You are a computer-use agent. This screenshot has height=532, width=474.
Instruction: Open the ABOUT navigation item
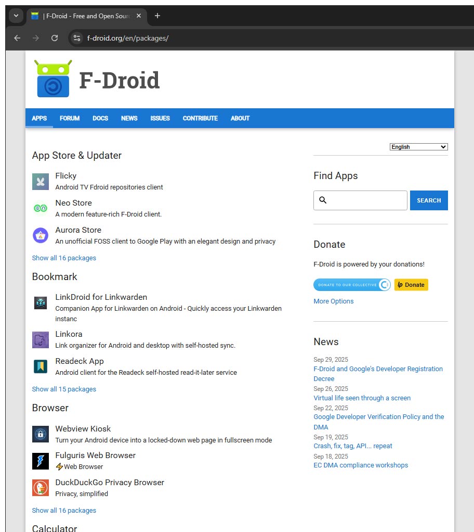tap(240, 118)
